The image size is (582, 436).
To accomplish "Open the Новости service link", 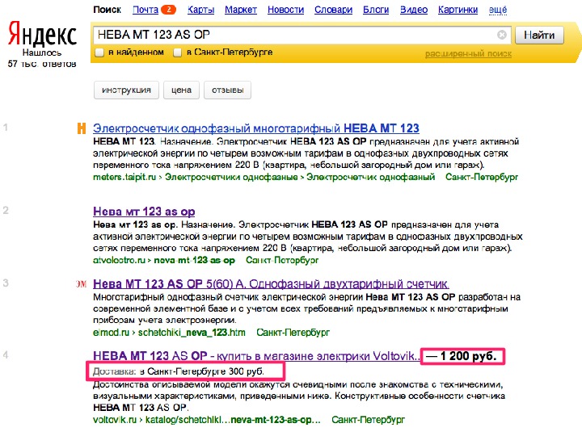I will 286,10.
